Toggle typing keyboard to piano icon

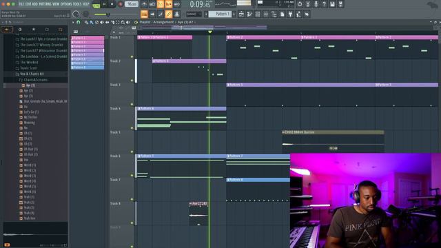[x=144, y=14]
